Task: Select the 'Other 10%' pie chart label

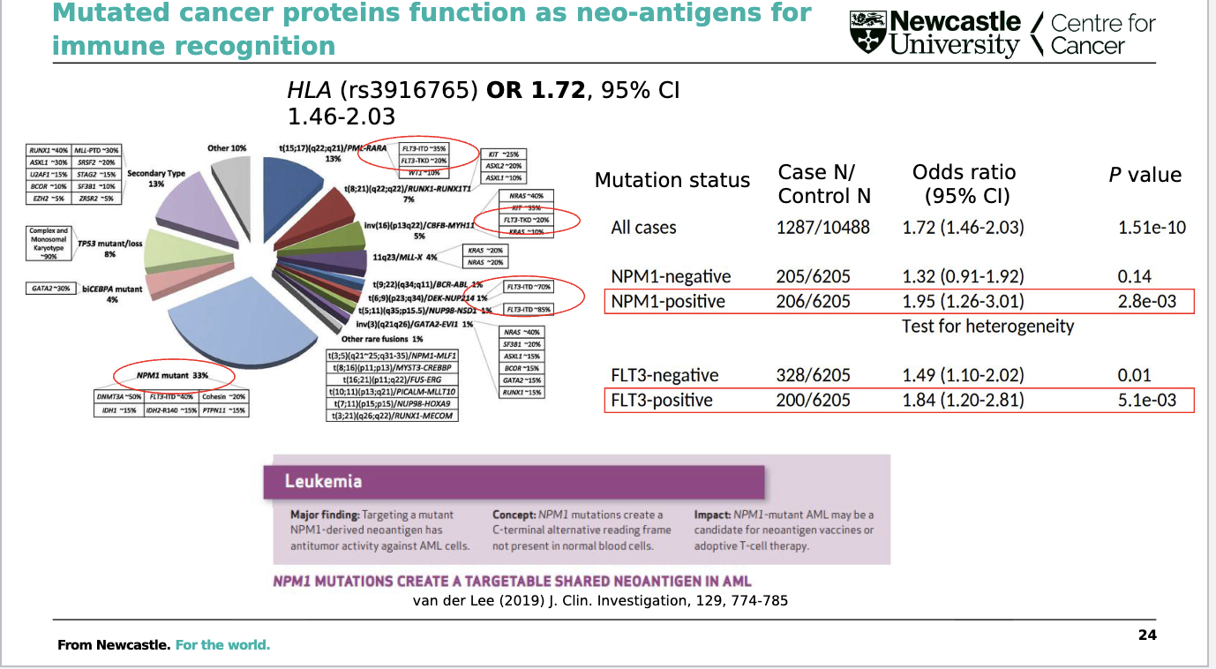Action: click(227, 147)
